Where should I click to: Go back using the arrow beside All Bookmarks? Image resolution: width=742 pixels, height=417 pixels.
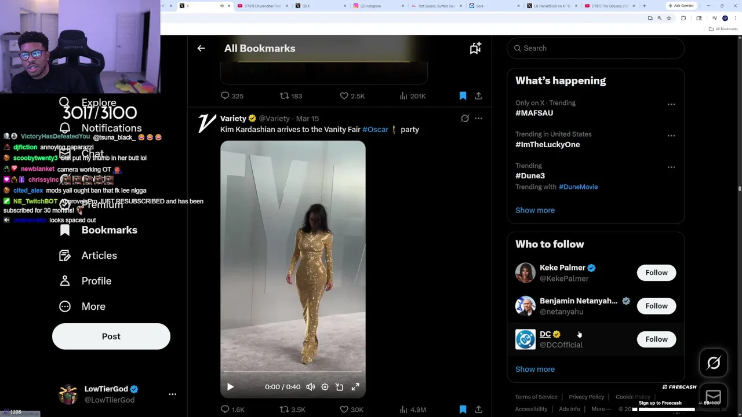tap(201, 48)
